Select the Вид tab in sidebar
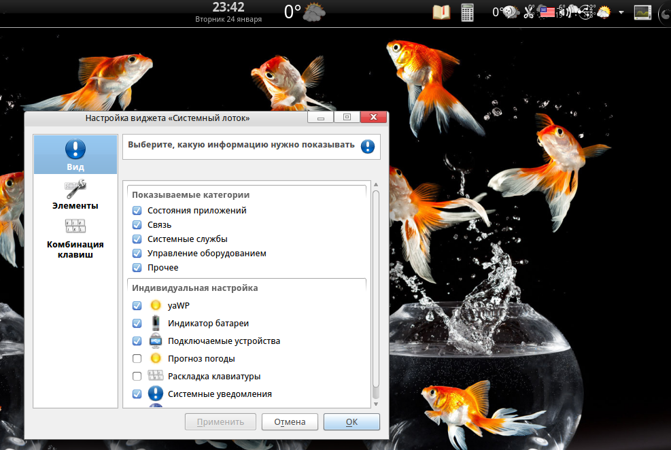 click(x=75, y=154)
